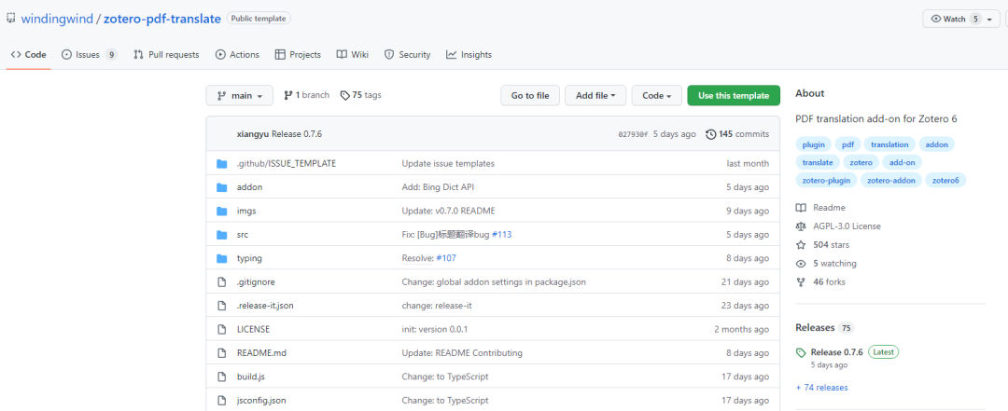Click the translation topic tag
Screen dimensions: 1008x411
[889, 144]
